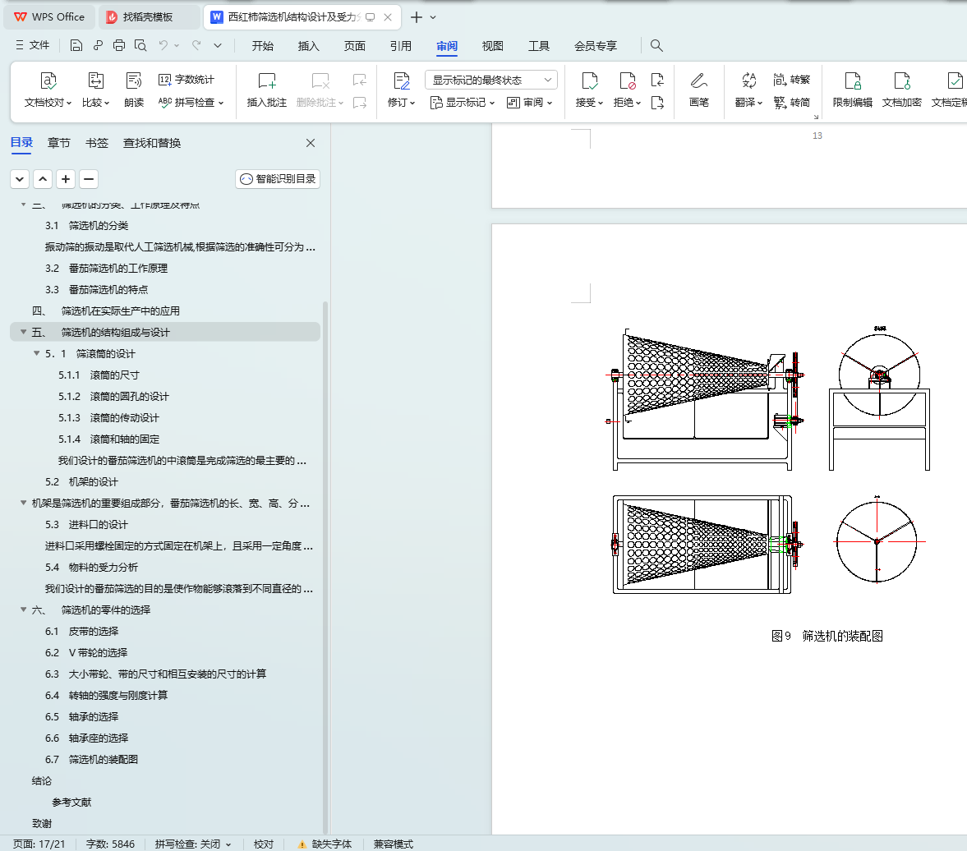Convert text with 繁转简
The image size is (967, 851).
pos(792,103)
